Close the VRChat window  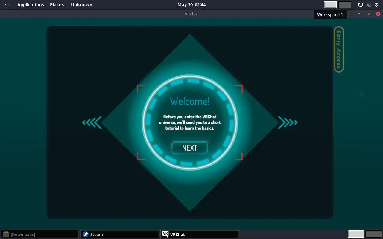pos(378,14)
